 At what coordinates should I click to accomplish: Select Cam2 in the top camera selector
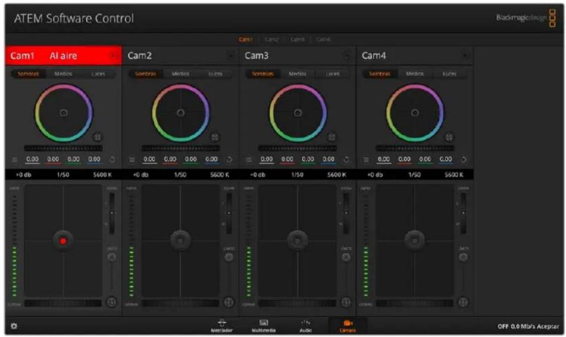[x=271, y=39]
